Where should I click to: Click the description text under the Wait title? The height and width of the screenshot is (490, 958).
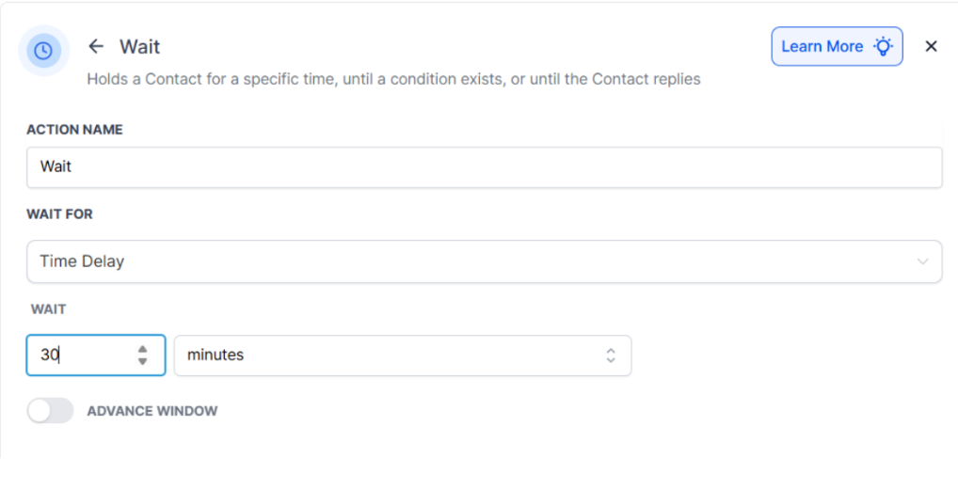393,79
